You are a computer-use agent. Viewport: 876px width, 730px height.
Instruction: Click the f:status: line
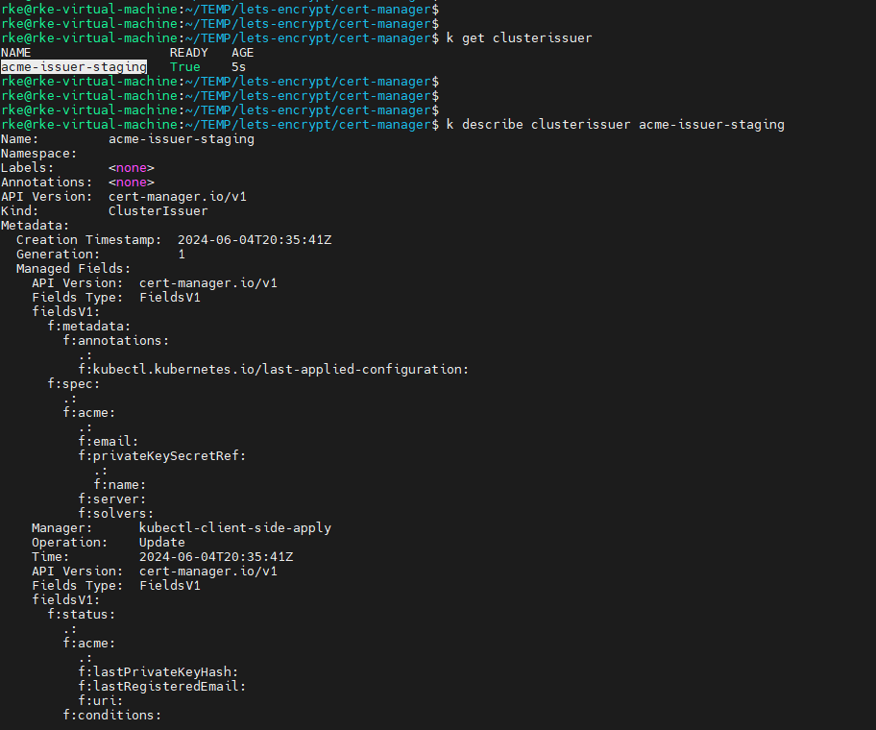click(82, 615)
